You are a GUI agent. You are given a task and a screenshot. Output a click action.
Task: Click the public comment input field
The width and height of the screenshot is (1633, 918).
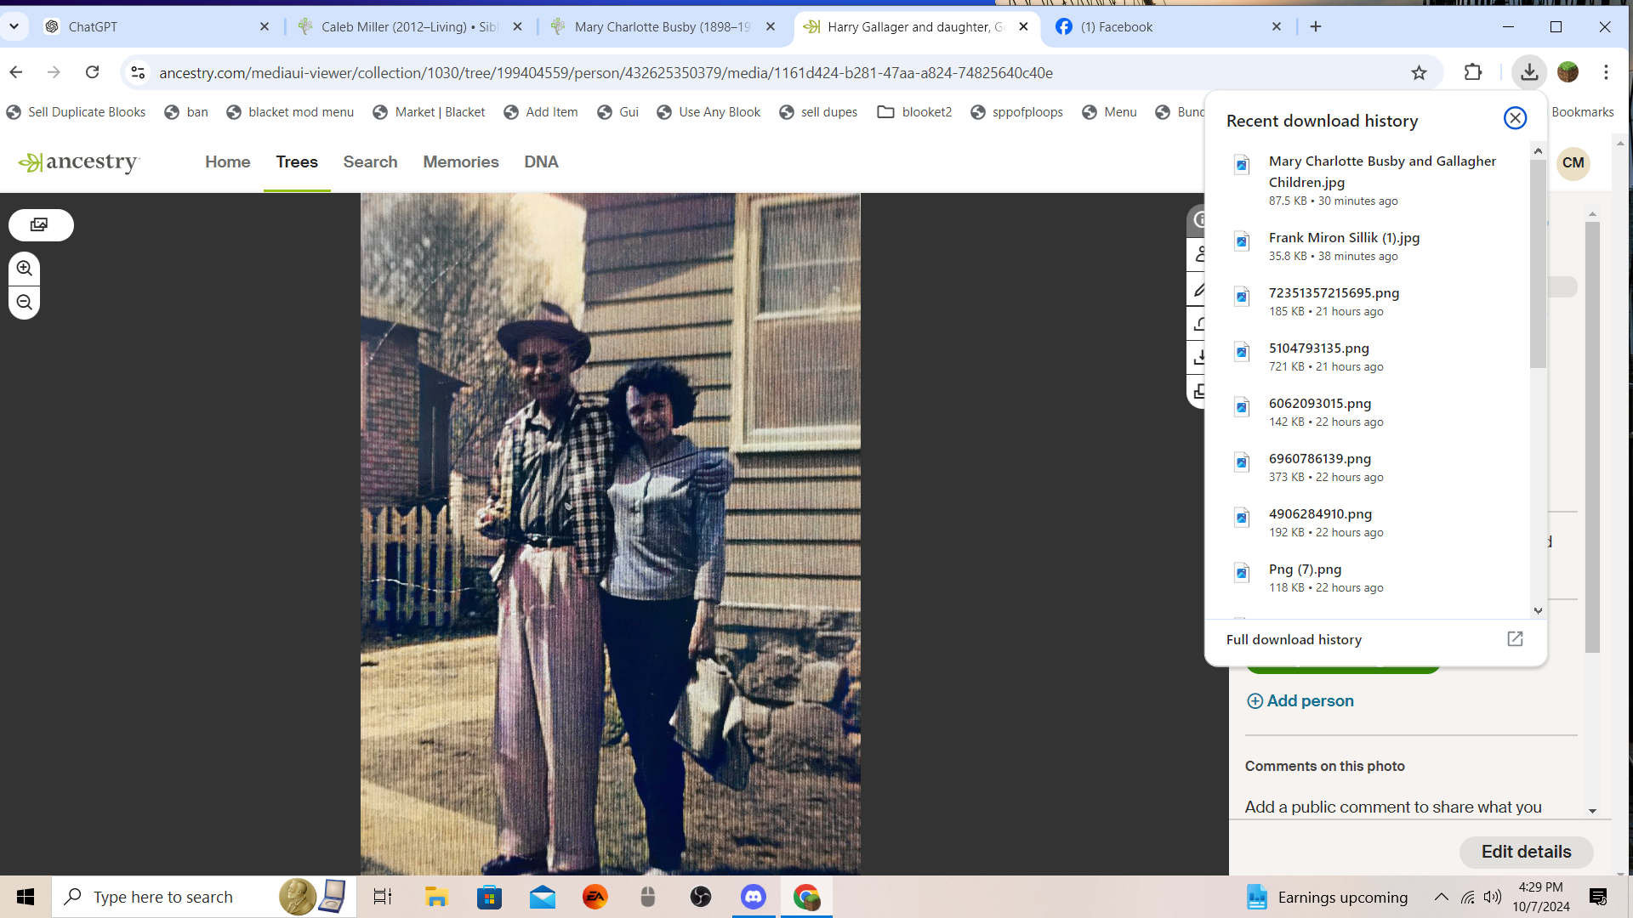tap(1393, 807)
